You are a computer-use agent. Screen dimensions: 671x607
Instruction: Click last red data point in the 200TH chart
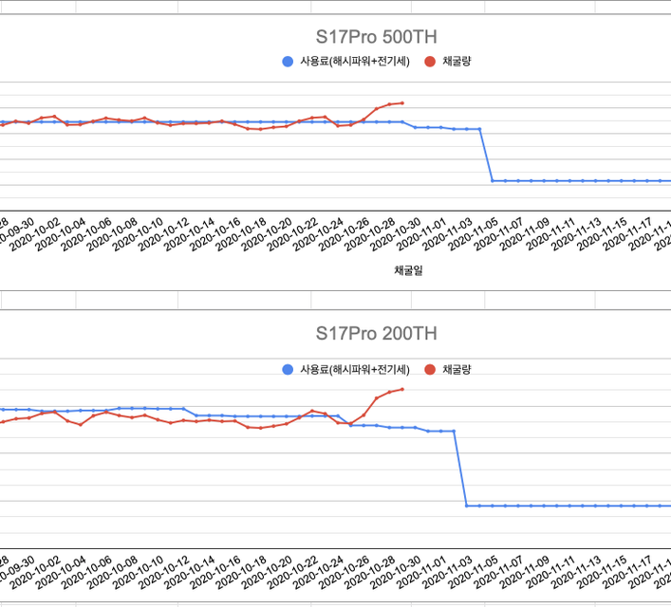402,389
